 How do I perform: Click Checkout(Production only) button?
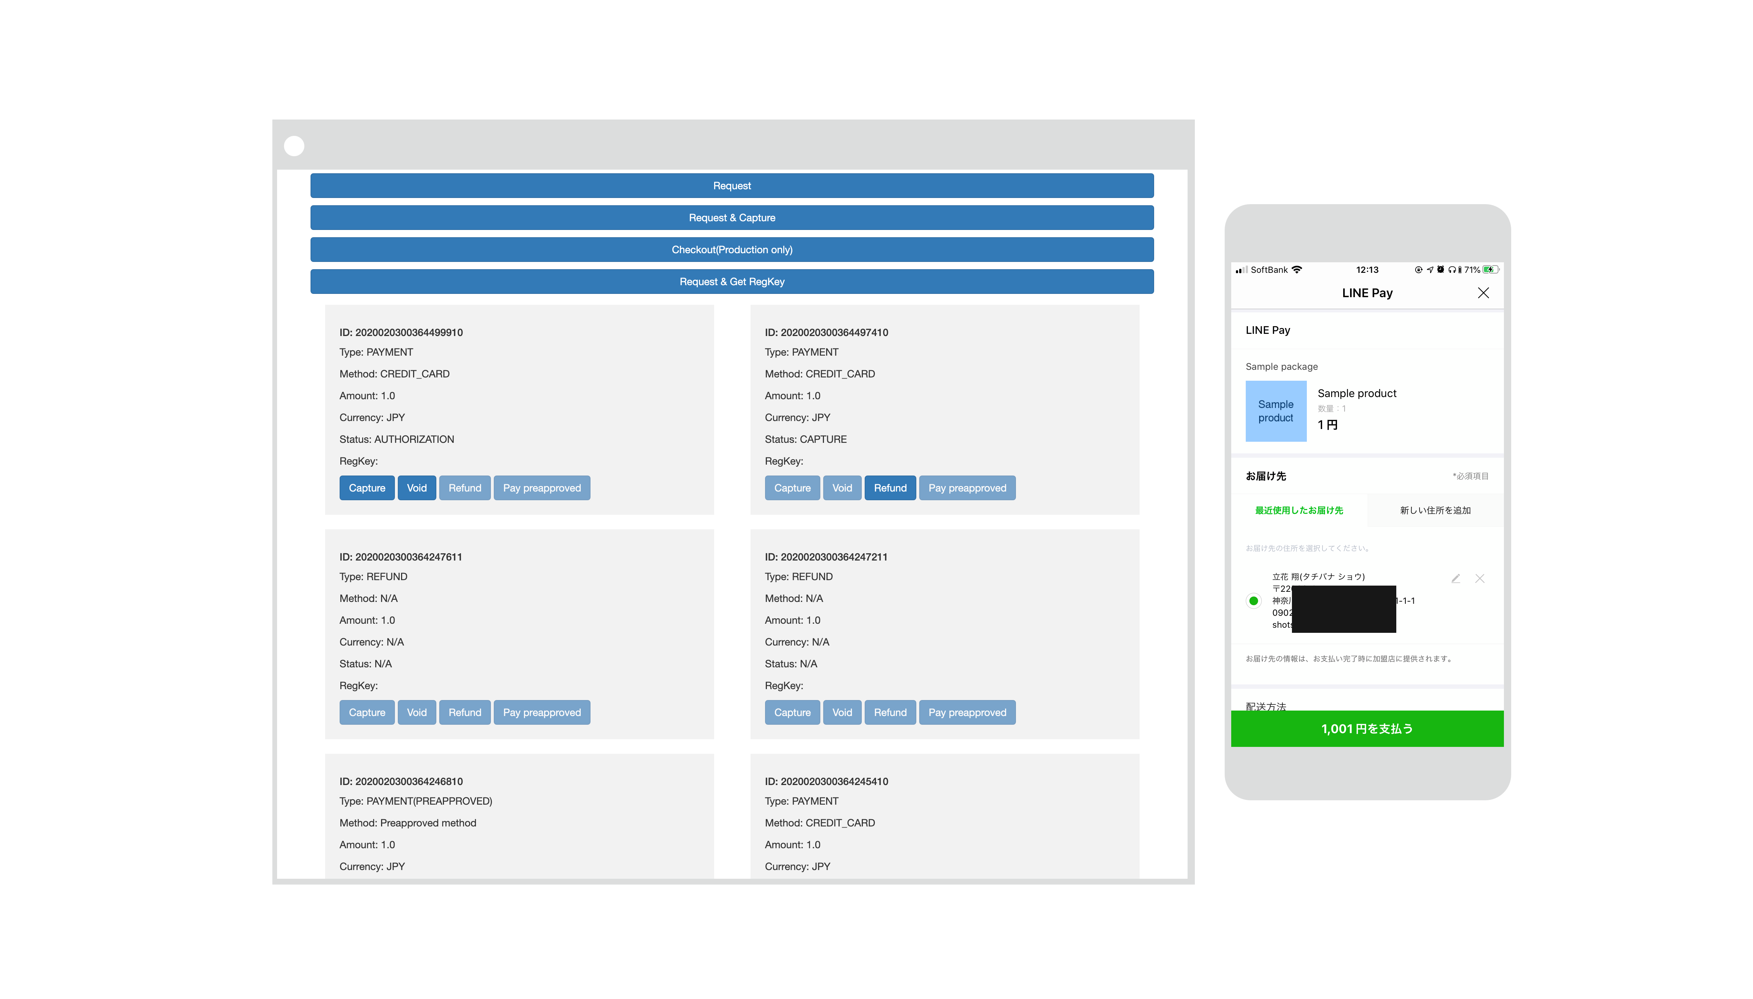click(x=732, y=250)
